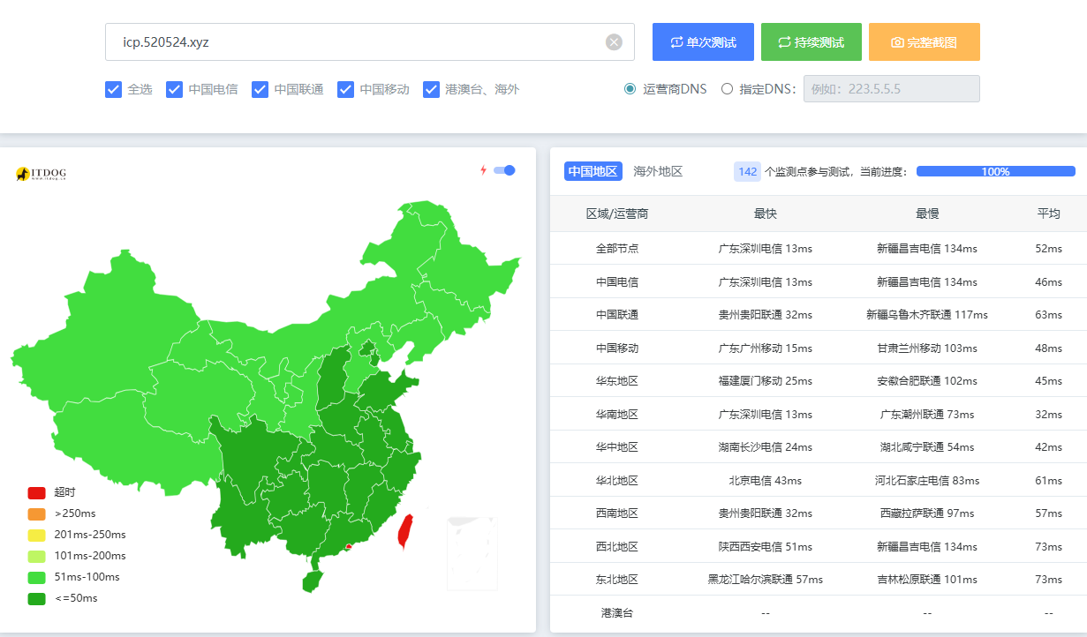Click the 最快 column header
The height and width of the screenshot is (637, 1087).
click(x=766, y=214)
